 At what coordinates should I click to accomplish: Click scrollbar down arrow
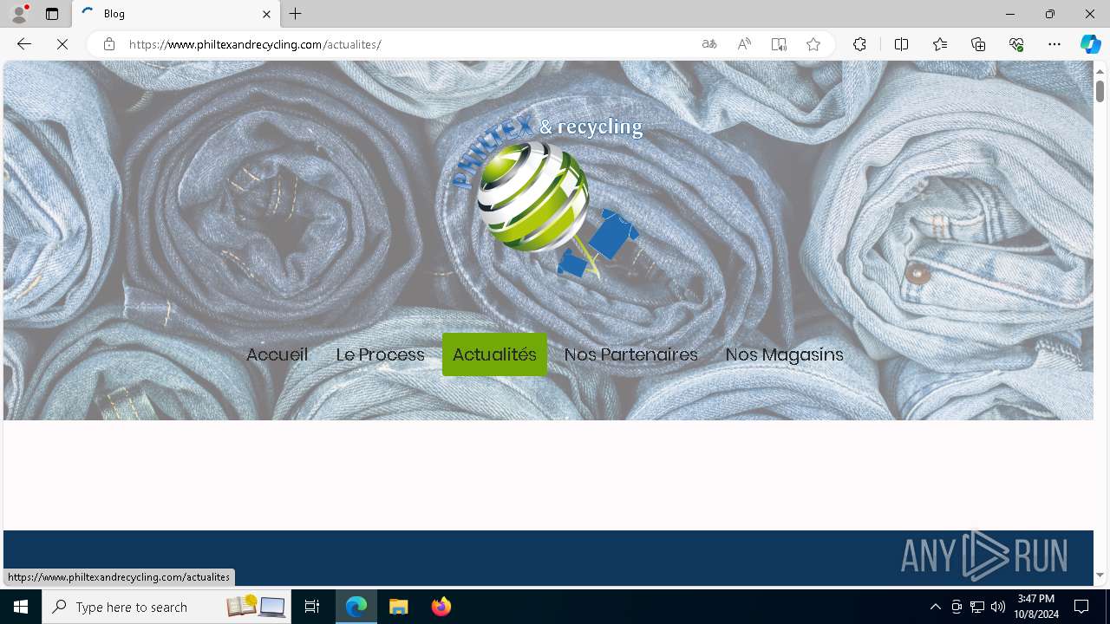point(1100,575)
